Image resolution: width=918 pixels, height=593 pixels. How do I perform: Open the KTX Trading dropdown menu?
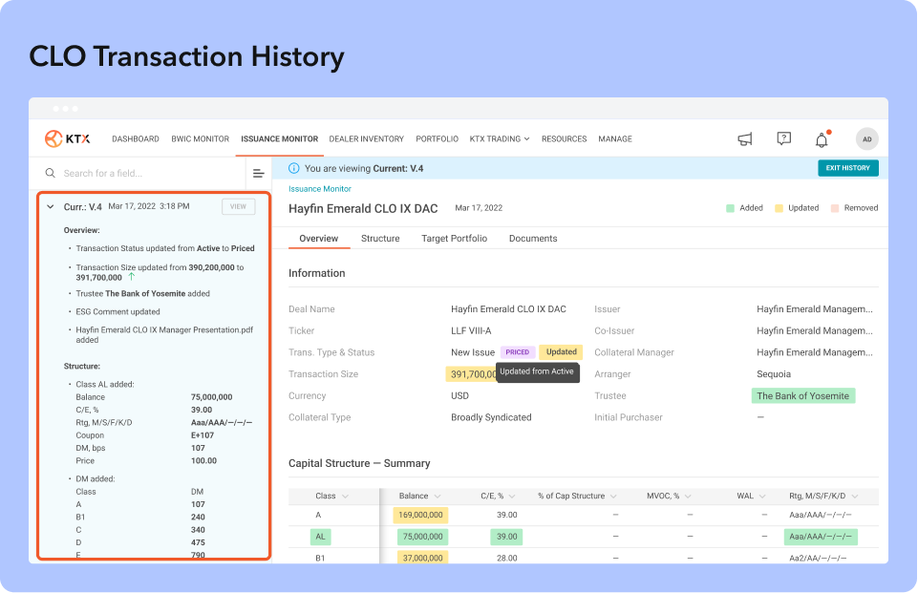pyautogui.click(x=499, y=139)
